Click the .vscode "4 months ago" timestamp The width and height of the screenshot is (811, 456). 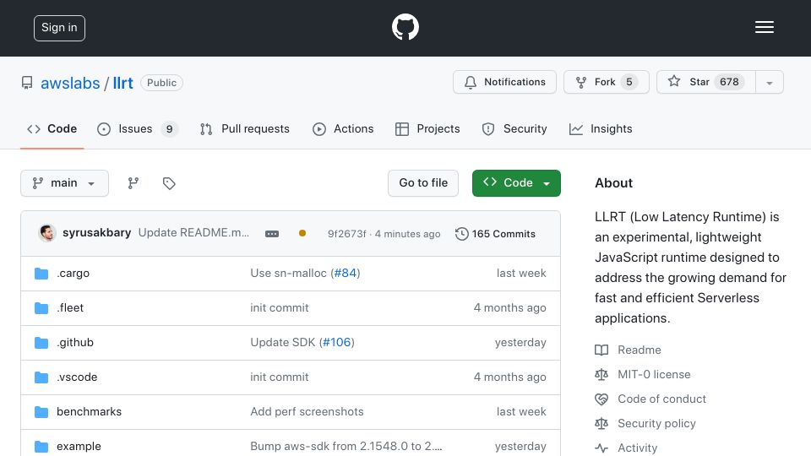[x=509, y=377]
